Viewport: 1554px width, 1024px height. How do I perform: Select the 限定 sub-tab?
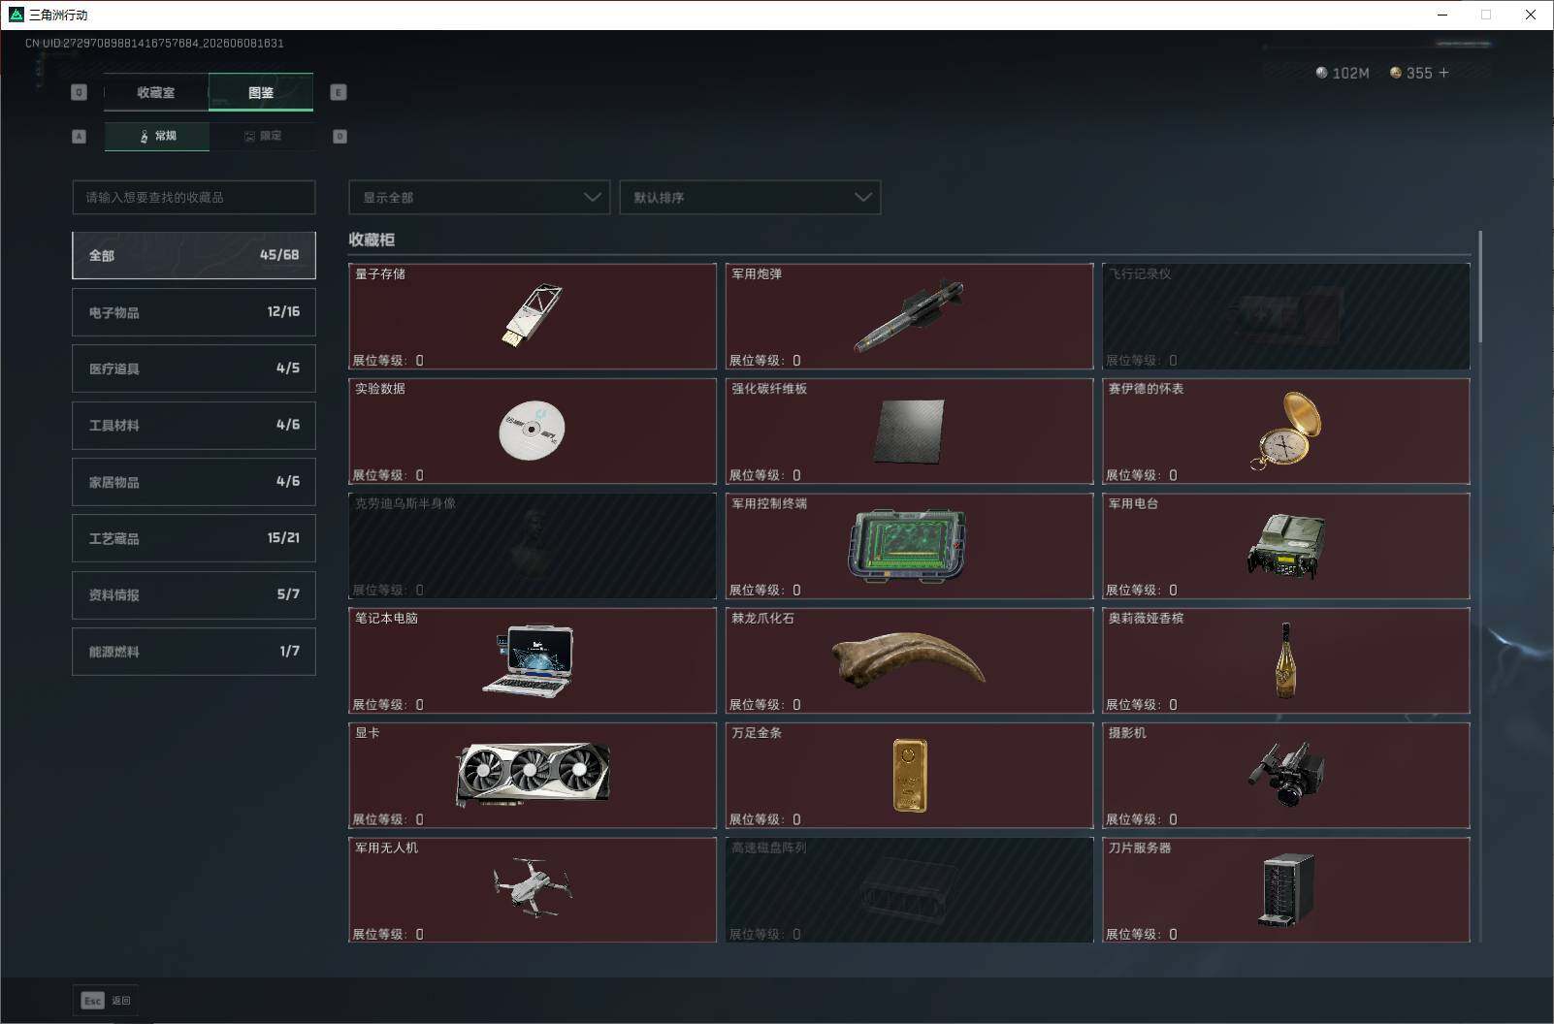click(262, 136)
